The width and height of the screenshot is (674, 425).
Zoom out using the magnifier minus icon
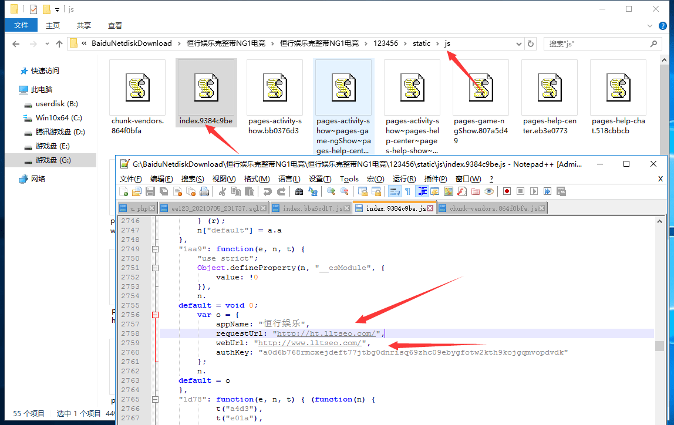pos(344,191)
